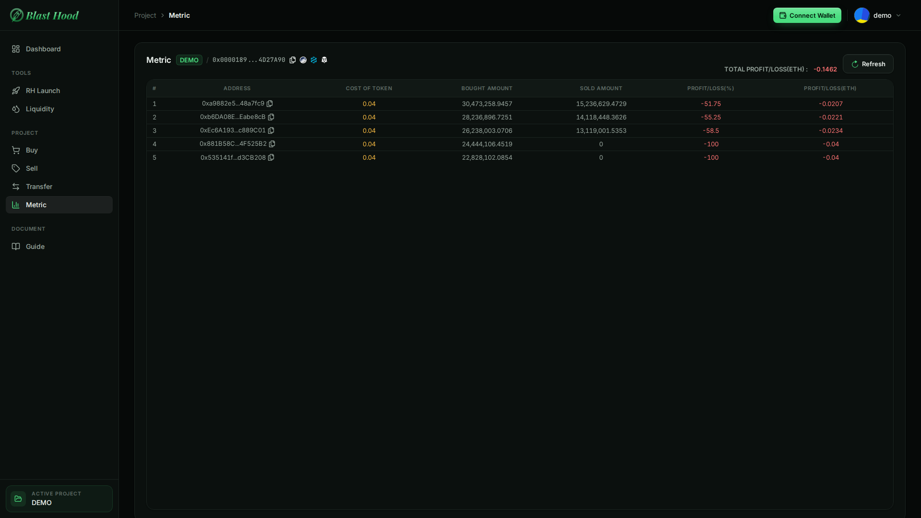Click the Connect Wallet button
Image resolution: width=921 pixels, height=518 pixels.
click(x=807, y=15)
